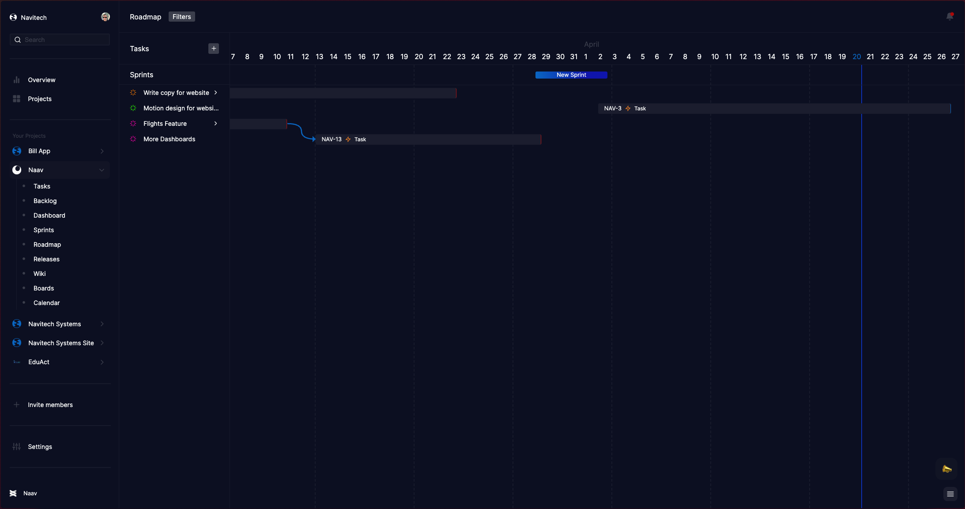Click the Projects grid icon
965x509 pixels.
[x=17, y=99]
